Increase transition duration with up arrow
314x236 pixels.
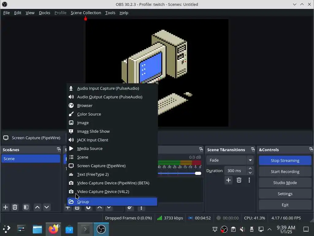click(x=250, y=169)
